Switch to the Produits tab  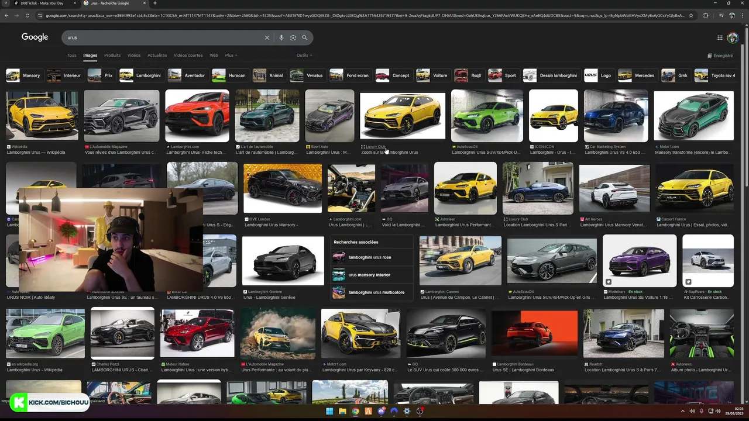112,55
